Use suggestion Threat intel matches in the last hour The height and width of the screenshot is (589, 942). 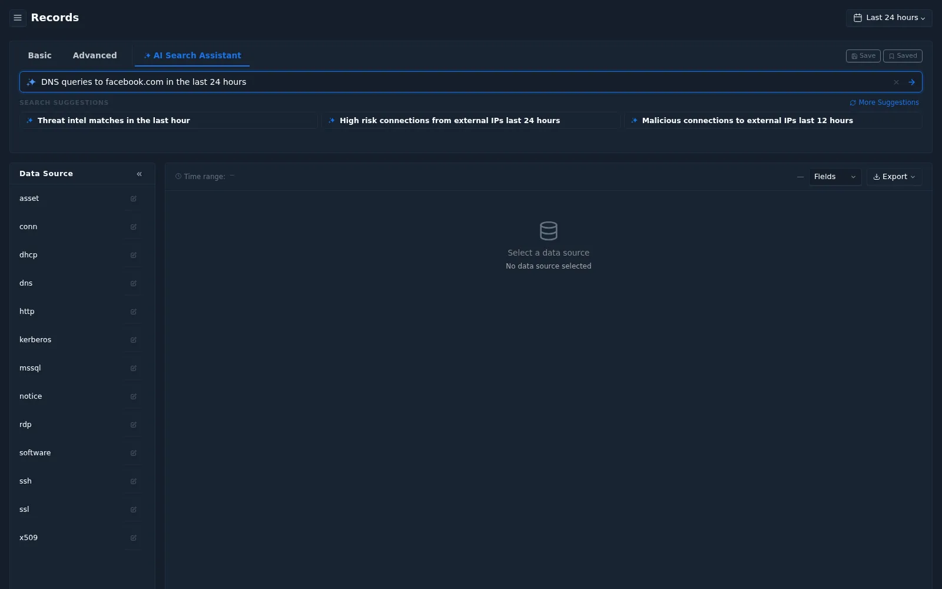point(168,121)
